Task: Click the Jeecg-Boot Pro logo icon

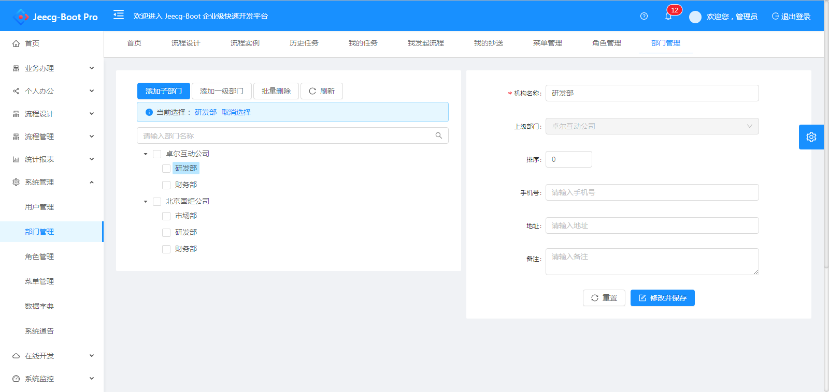Action: (x=21, y=17)
